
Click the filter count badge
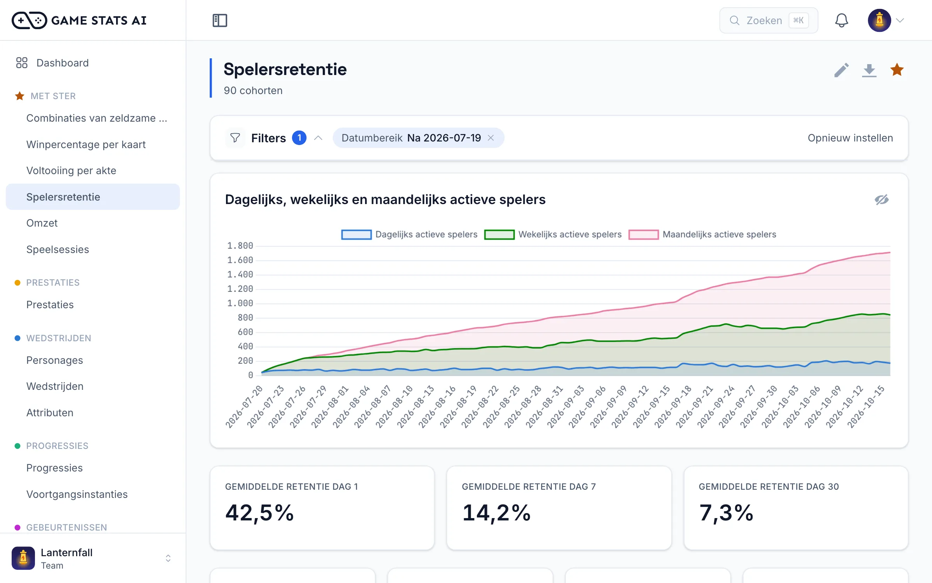tap(299, 138)
